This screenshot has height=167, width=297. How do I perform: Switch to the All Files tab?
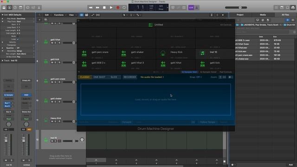[285, 15]
